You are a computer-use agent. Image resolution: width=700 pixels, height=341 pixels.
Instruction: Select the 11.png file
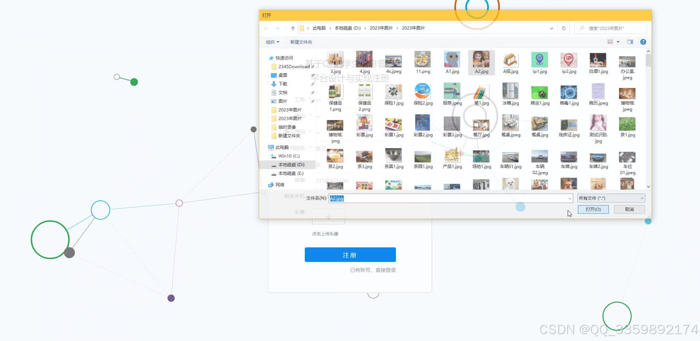pos(423,62)
